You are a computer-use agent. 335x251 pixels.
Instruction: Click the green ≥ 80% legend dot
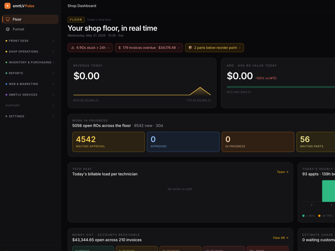(304, 216)
